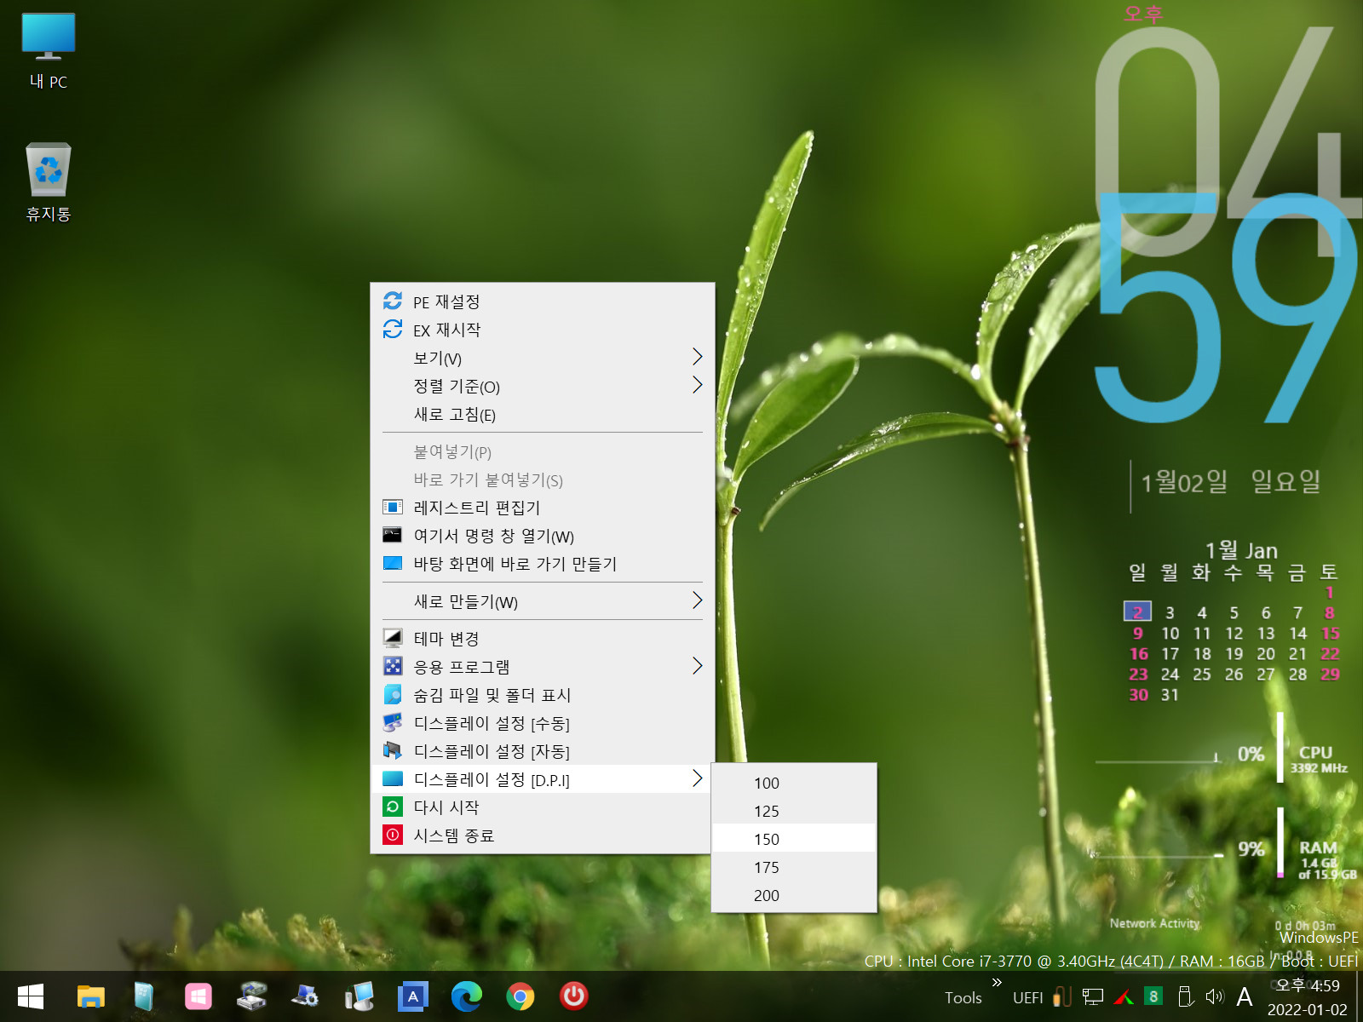Select DPI value 175
The width and height of the screenshot is (1363, 1022).
click(x=793, y=867)
